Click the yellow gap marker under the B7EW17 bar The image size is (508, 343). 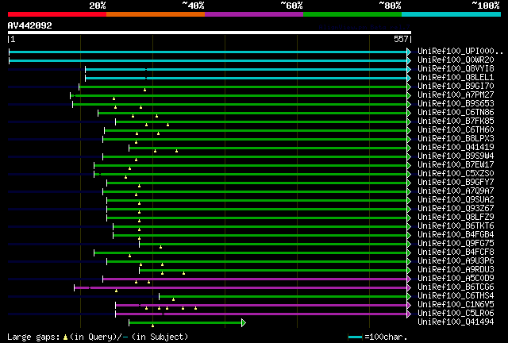130,168
